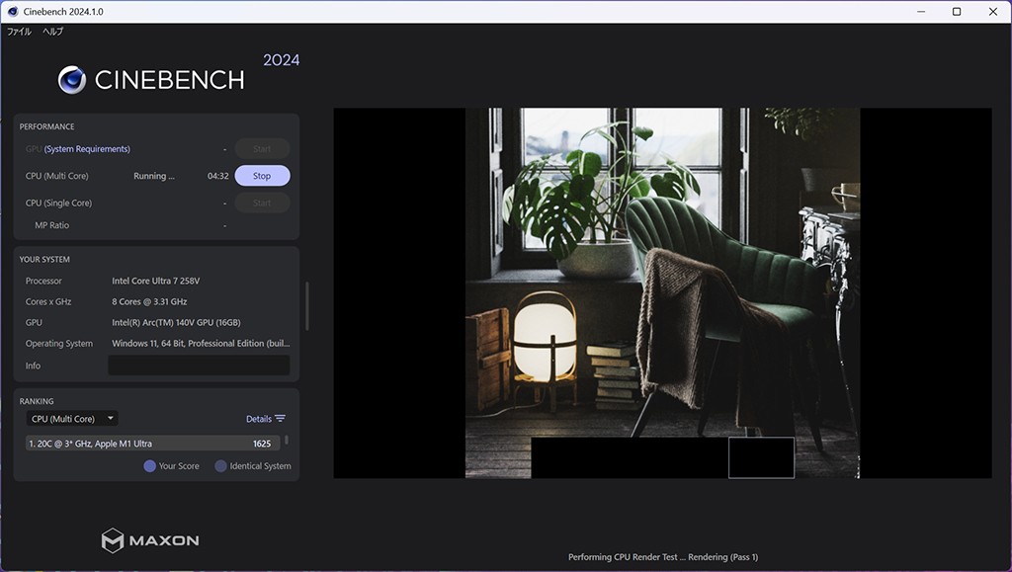
Task: Click the Cinebench title bar app icon
Action: tap(12, 12)
